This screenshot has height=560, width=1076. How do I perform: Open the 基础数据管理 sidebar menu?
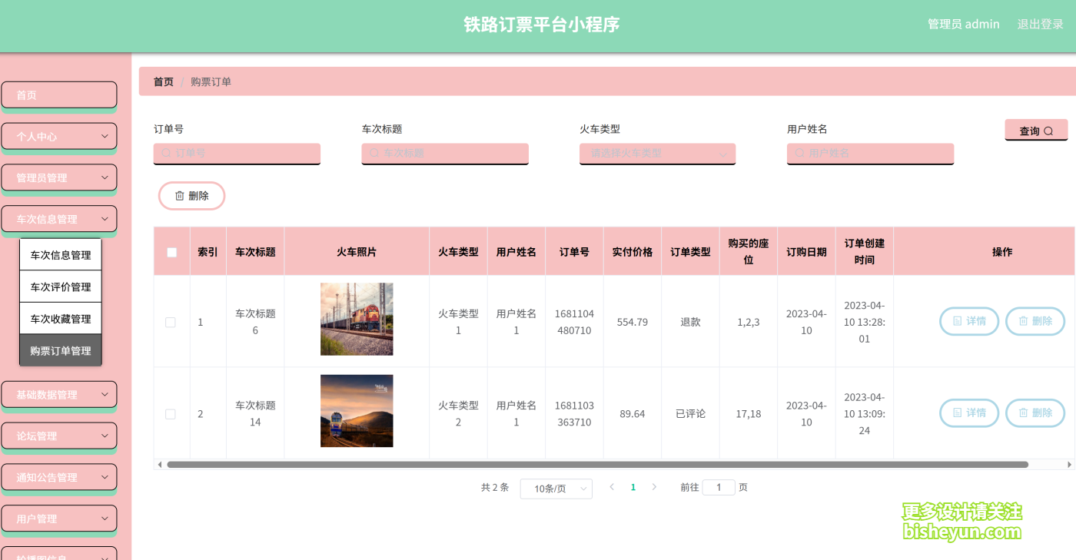(59, 394)
